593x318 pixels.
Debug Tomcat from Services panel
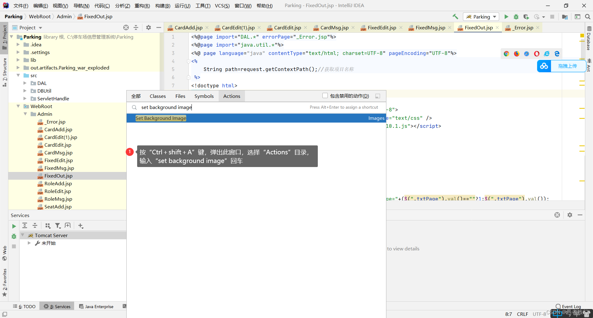click(14, 236)
